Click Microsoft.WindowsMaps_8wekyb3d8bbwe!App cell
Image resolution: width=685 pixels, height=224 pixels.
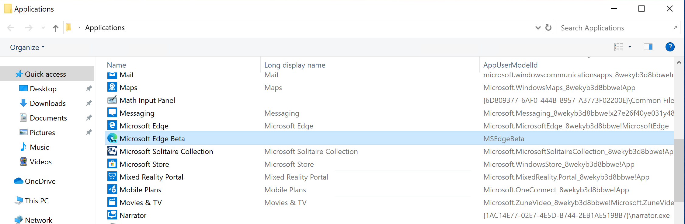click(559, 88)
